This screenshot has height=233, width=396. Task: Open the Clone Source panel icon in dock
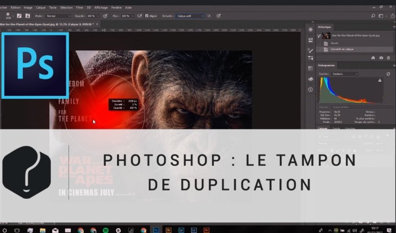pyautogui.click(x=310, y=40)
